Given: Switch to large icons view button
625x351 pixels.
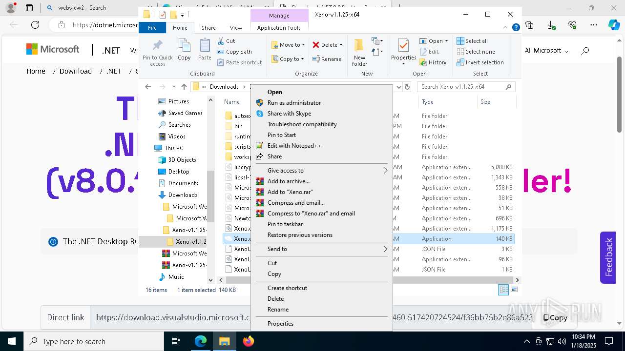Looking at the screenshot, I should tap(514, 290).
